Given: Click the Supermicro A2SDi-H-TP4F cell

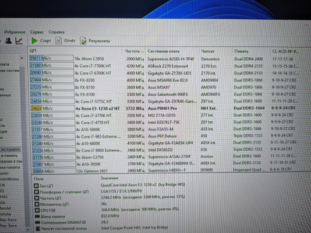Looking at the screenshot, I should 171,59.
